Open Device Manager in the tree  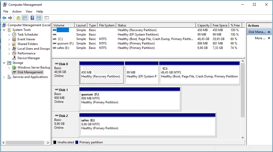click(x=29, y=58)
